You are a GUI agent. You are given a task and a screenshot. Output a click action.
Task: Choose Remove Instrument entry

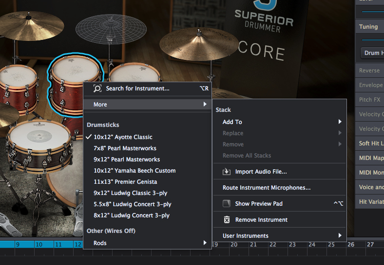[279, 219]
